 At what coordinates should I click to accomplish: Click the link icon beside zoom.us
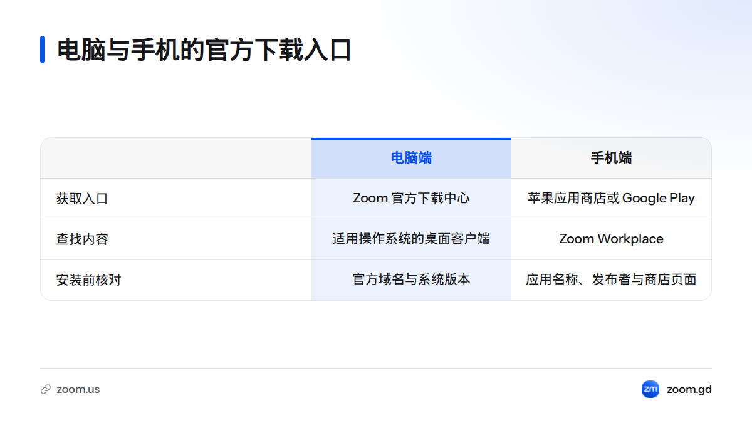(x=45, y=389)
